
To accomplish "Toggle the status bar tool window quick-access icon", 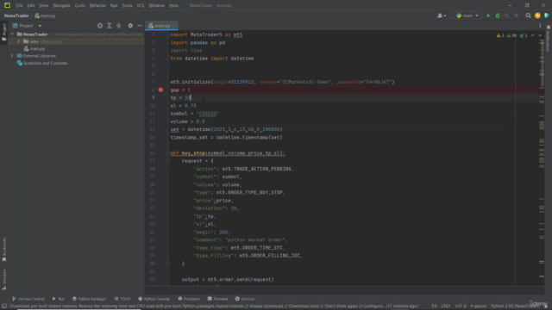I will coord(4,307).
